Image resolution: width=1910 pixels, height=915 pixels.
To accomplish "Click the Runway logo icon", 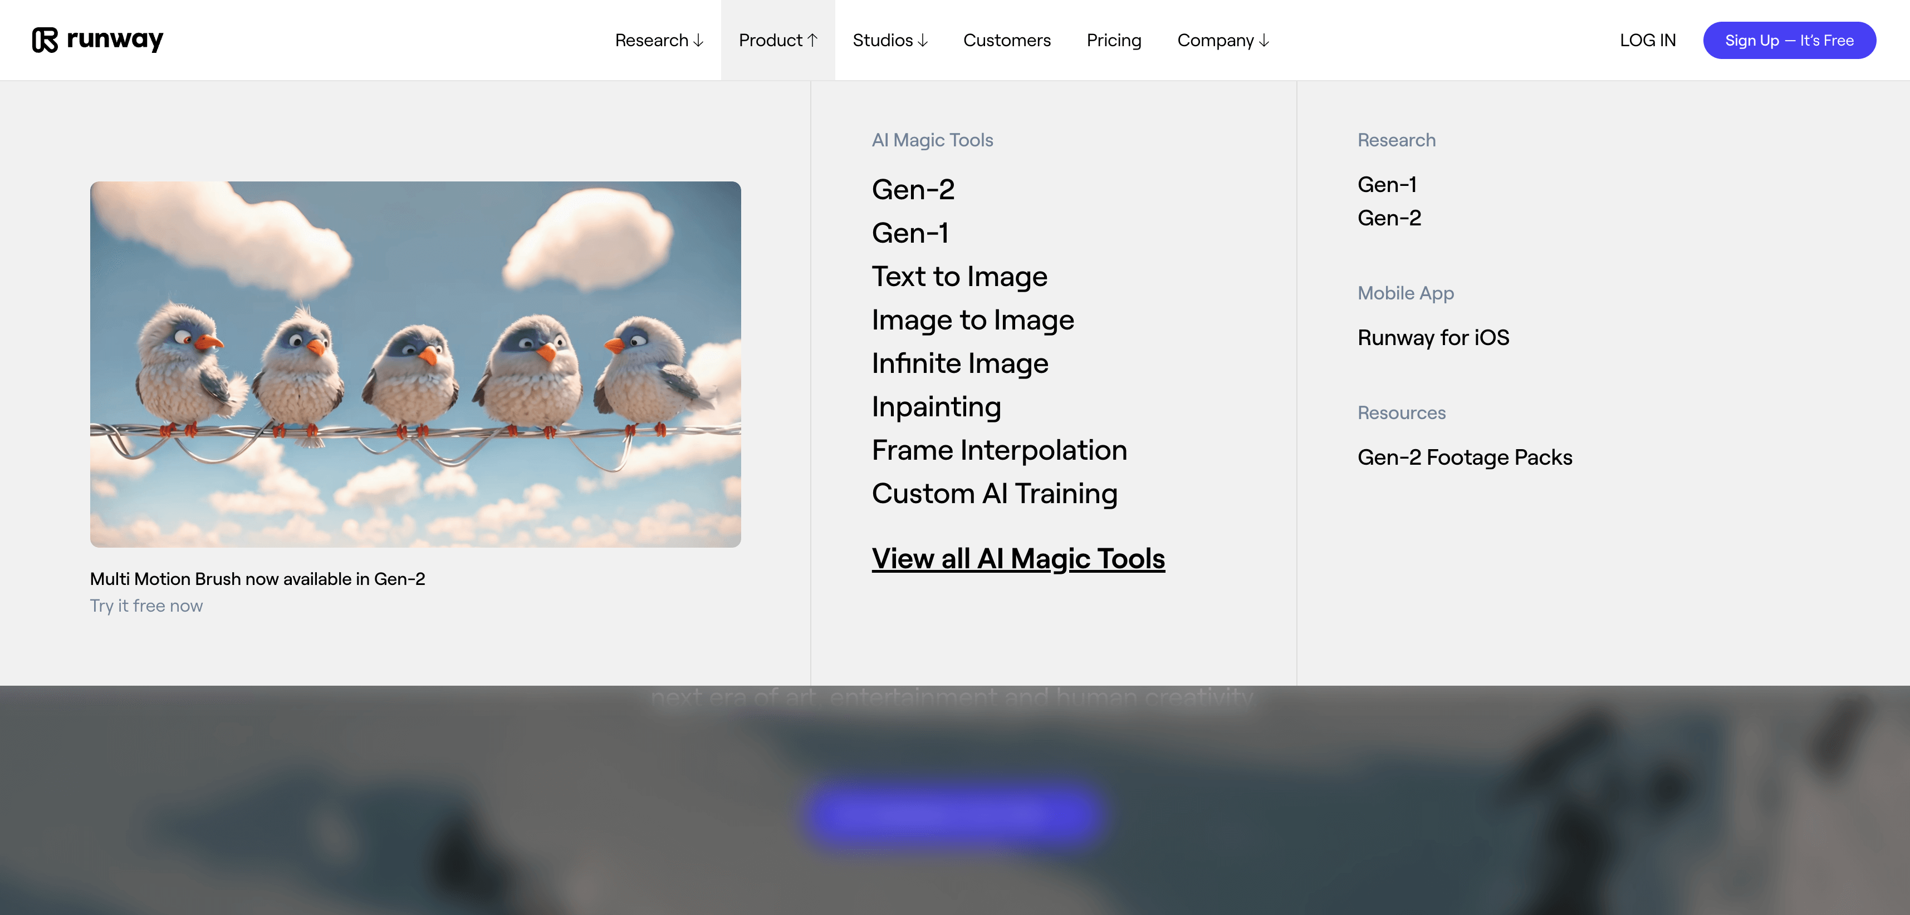I will [x=45, y=40].
